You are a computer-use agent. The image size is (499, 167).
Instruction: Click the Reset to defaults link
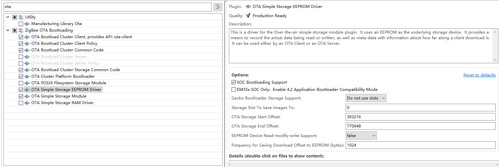pos(479,75)
